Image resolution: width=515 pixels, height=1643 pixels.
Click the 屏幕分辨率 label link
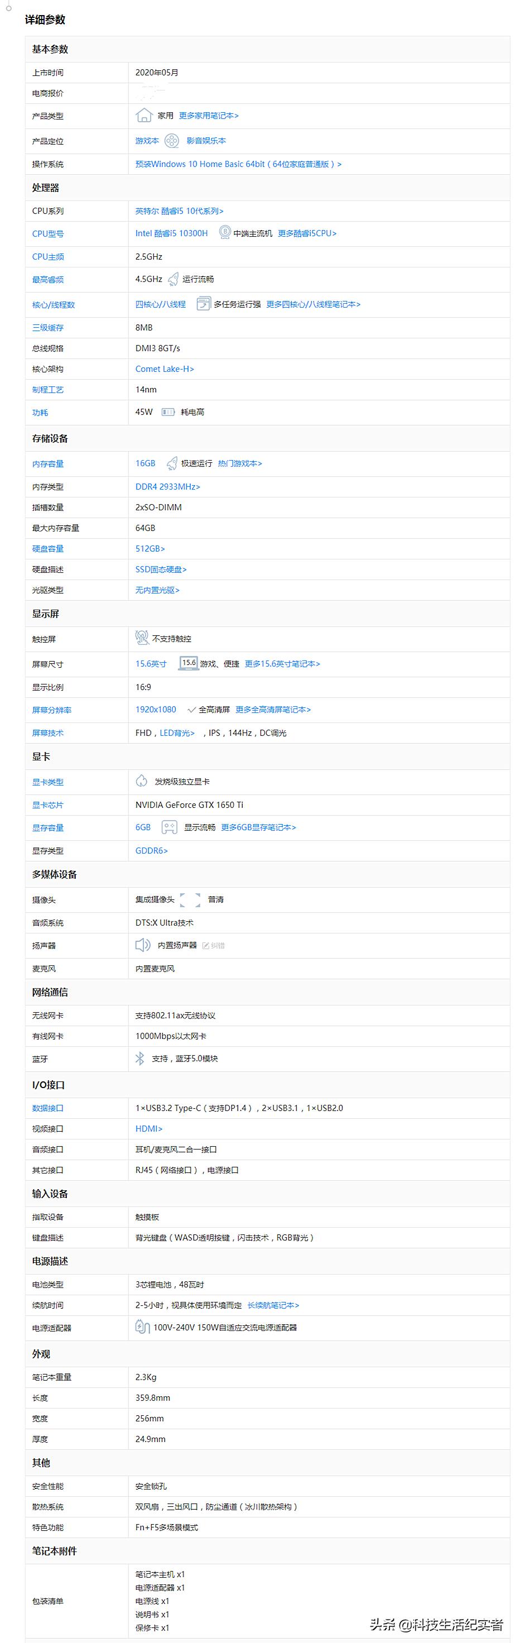click(x=52, y=711)
